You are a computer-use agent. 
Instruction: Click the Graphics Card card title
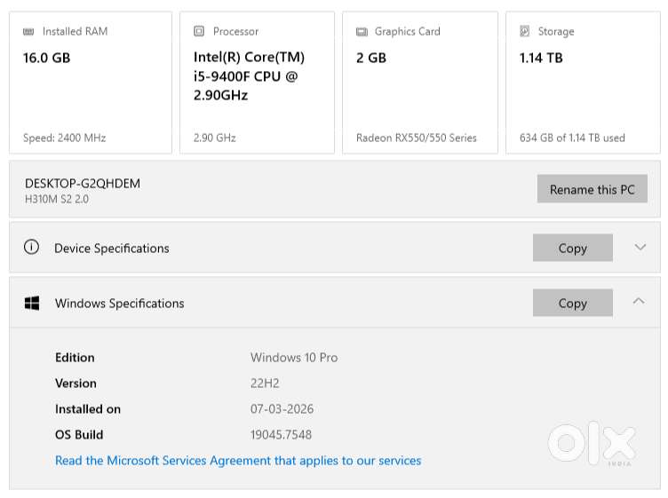coord(407,31)
